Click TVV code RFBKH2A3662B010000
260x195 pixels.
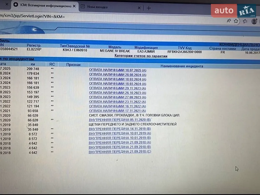[x=185, y=52]
